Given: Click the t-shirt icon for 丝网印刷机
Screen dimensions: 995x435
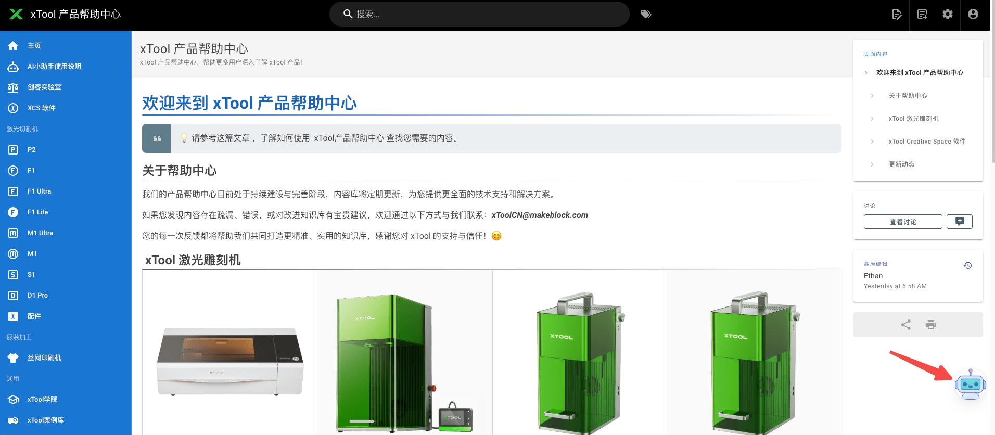Looking at the screenshot, I should tap(13, 358).
